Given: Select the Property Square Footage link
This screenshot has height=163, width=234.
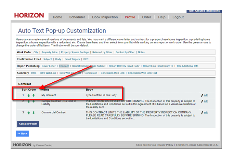Looking at the screenshot, I should [x=75, y=52].
